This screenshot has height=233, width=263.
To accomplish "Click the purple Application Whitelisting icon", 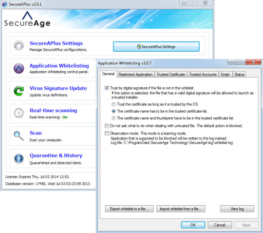I will pos(19,68).
